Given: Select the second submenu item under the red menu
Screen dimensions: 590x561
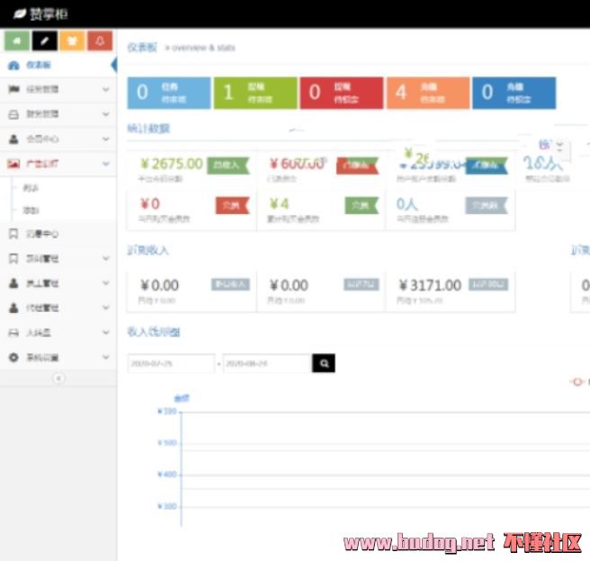Looking at the screenshot, I should [31, 210].
